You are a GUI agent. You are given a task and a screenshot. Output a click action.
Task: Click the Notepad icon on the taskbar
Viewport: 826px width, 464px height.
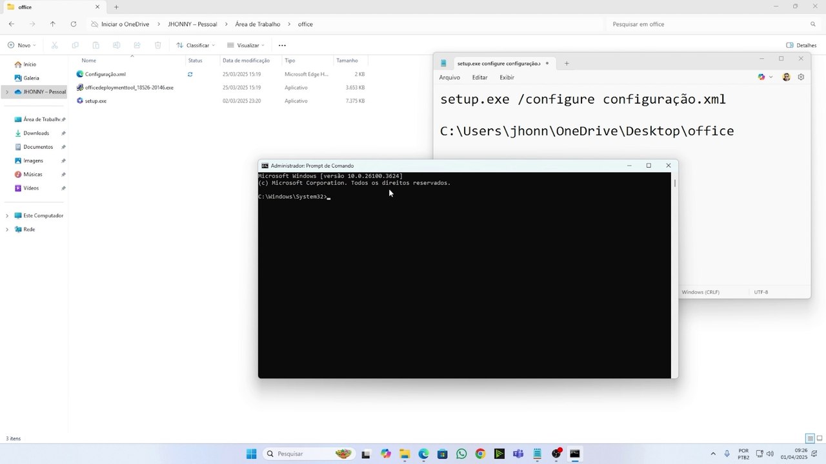(x=537, y=454)
